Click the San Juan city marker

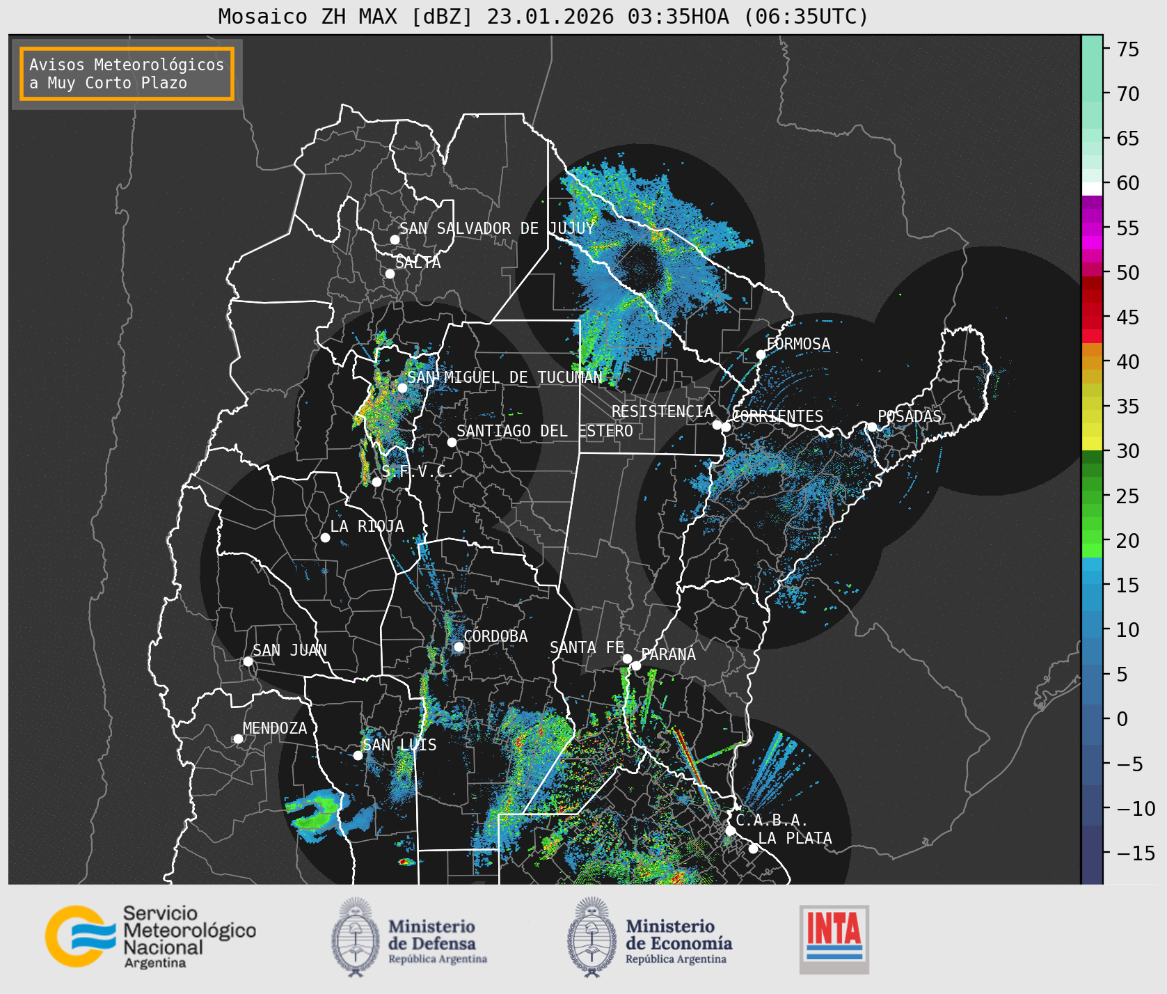coord(248,661)
